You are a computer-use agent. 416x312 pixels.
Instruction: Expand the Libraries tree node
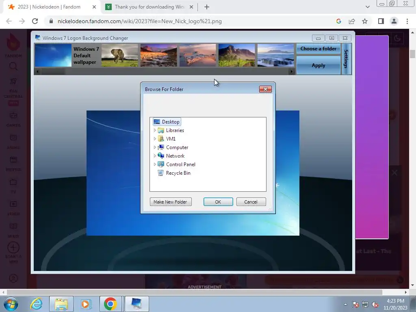pyautogui.click(x=155, y=130)
